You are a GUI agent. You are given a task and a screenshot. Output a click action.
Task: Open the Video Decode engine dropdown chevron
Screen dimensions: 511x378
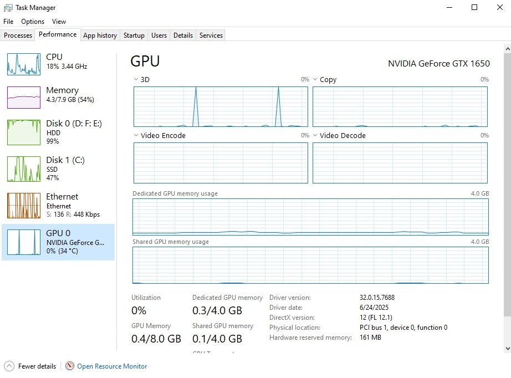(315, 135)
